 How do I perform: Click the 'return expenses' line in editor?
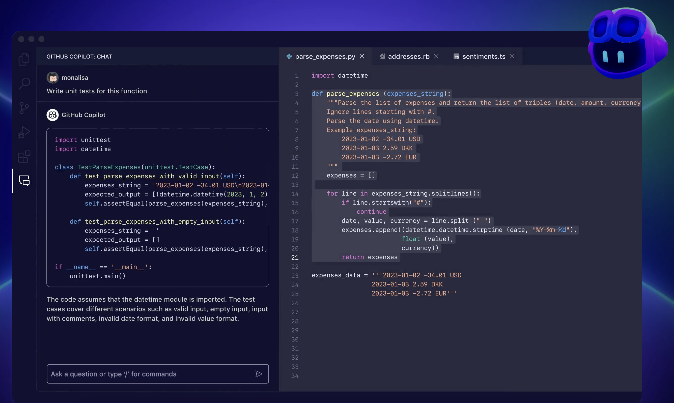click(369, 257)
